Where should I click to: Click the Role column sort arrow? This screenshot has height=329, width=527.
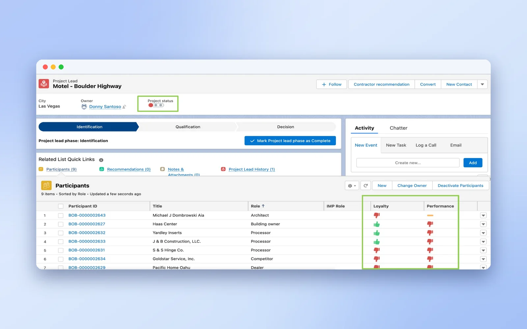[x=263, y=206]
